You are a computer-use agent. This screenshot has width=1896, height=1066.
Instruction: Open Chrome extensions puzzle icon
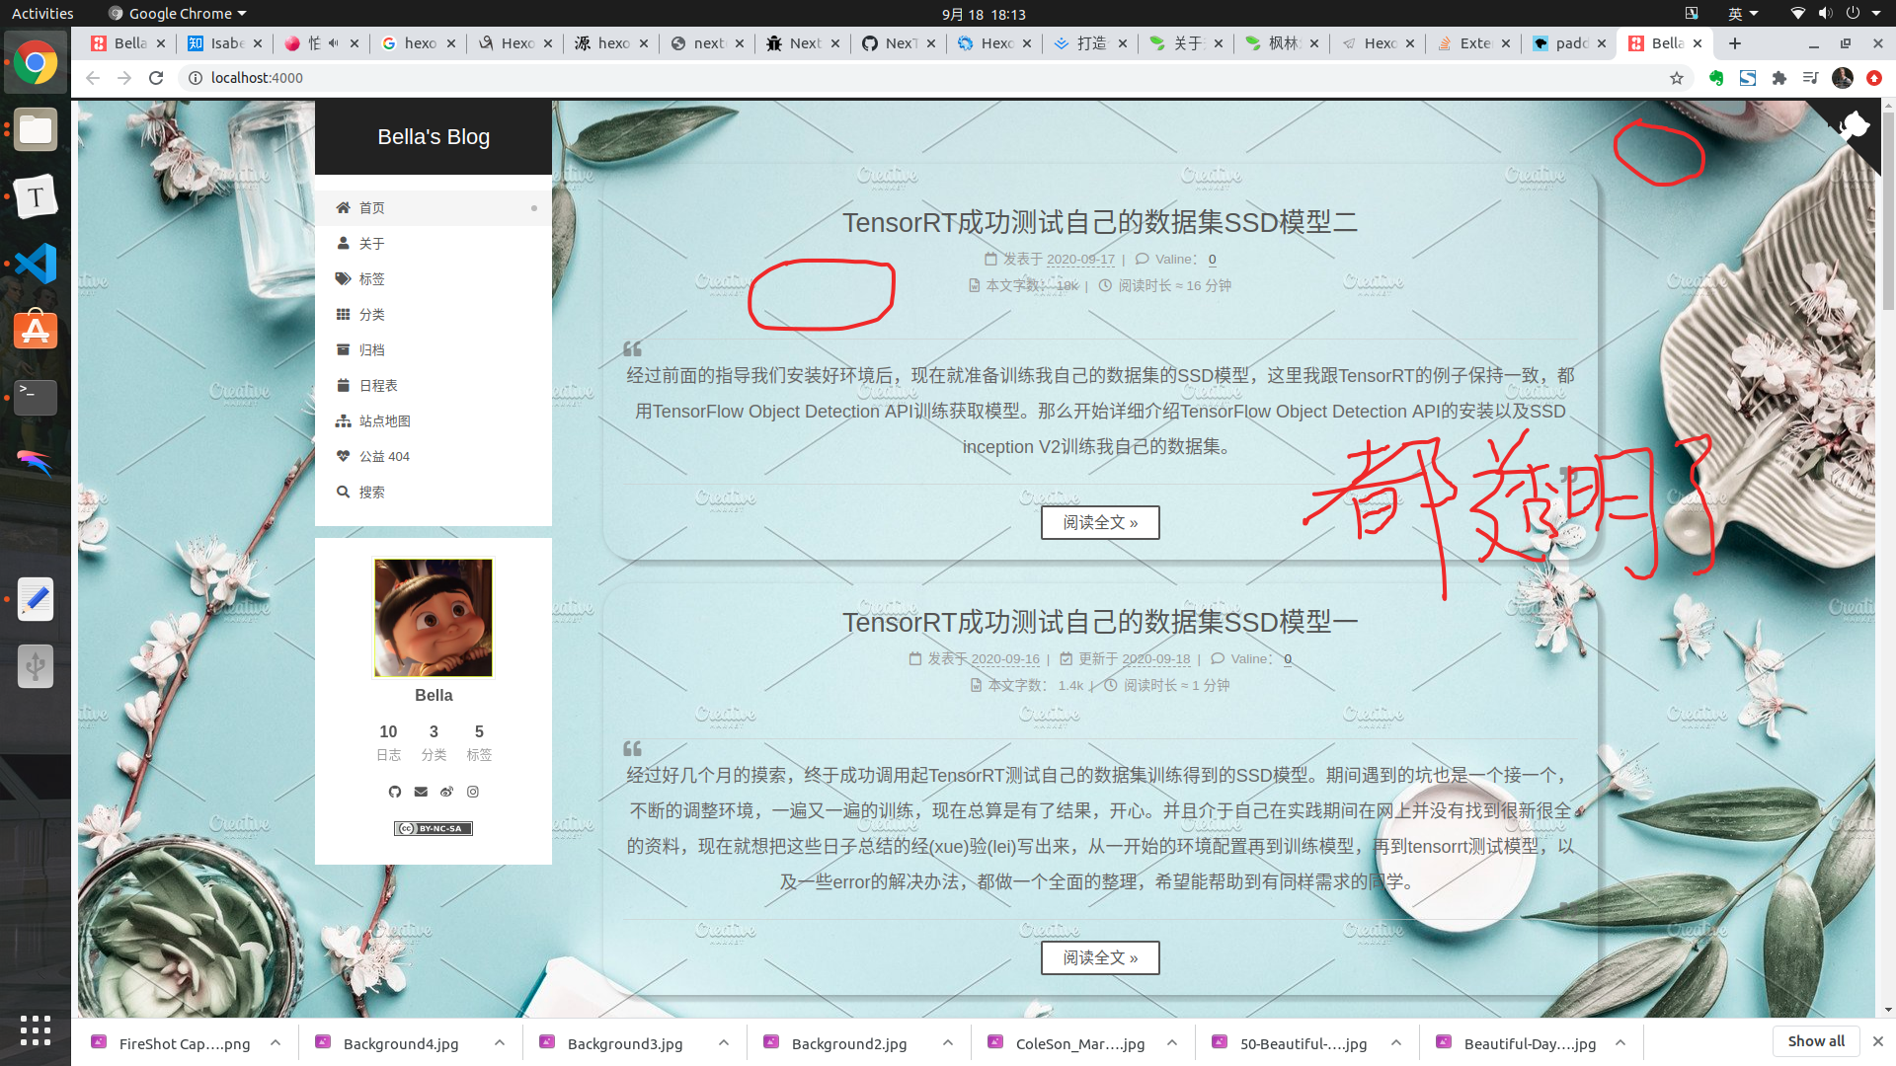click(1779, 78)
